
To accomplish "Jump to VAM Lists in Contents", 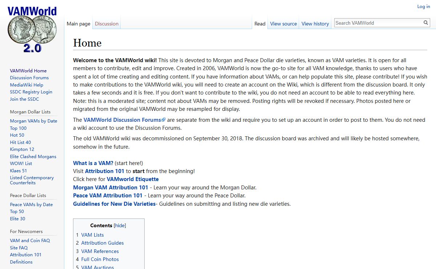I will 92,235.
